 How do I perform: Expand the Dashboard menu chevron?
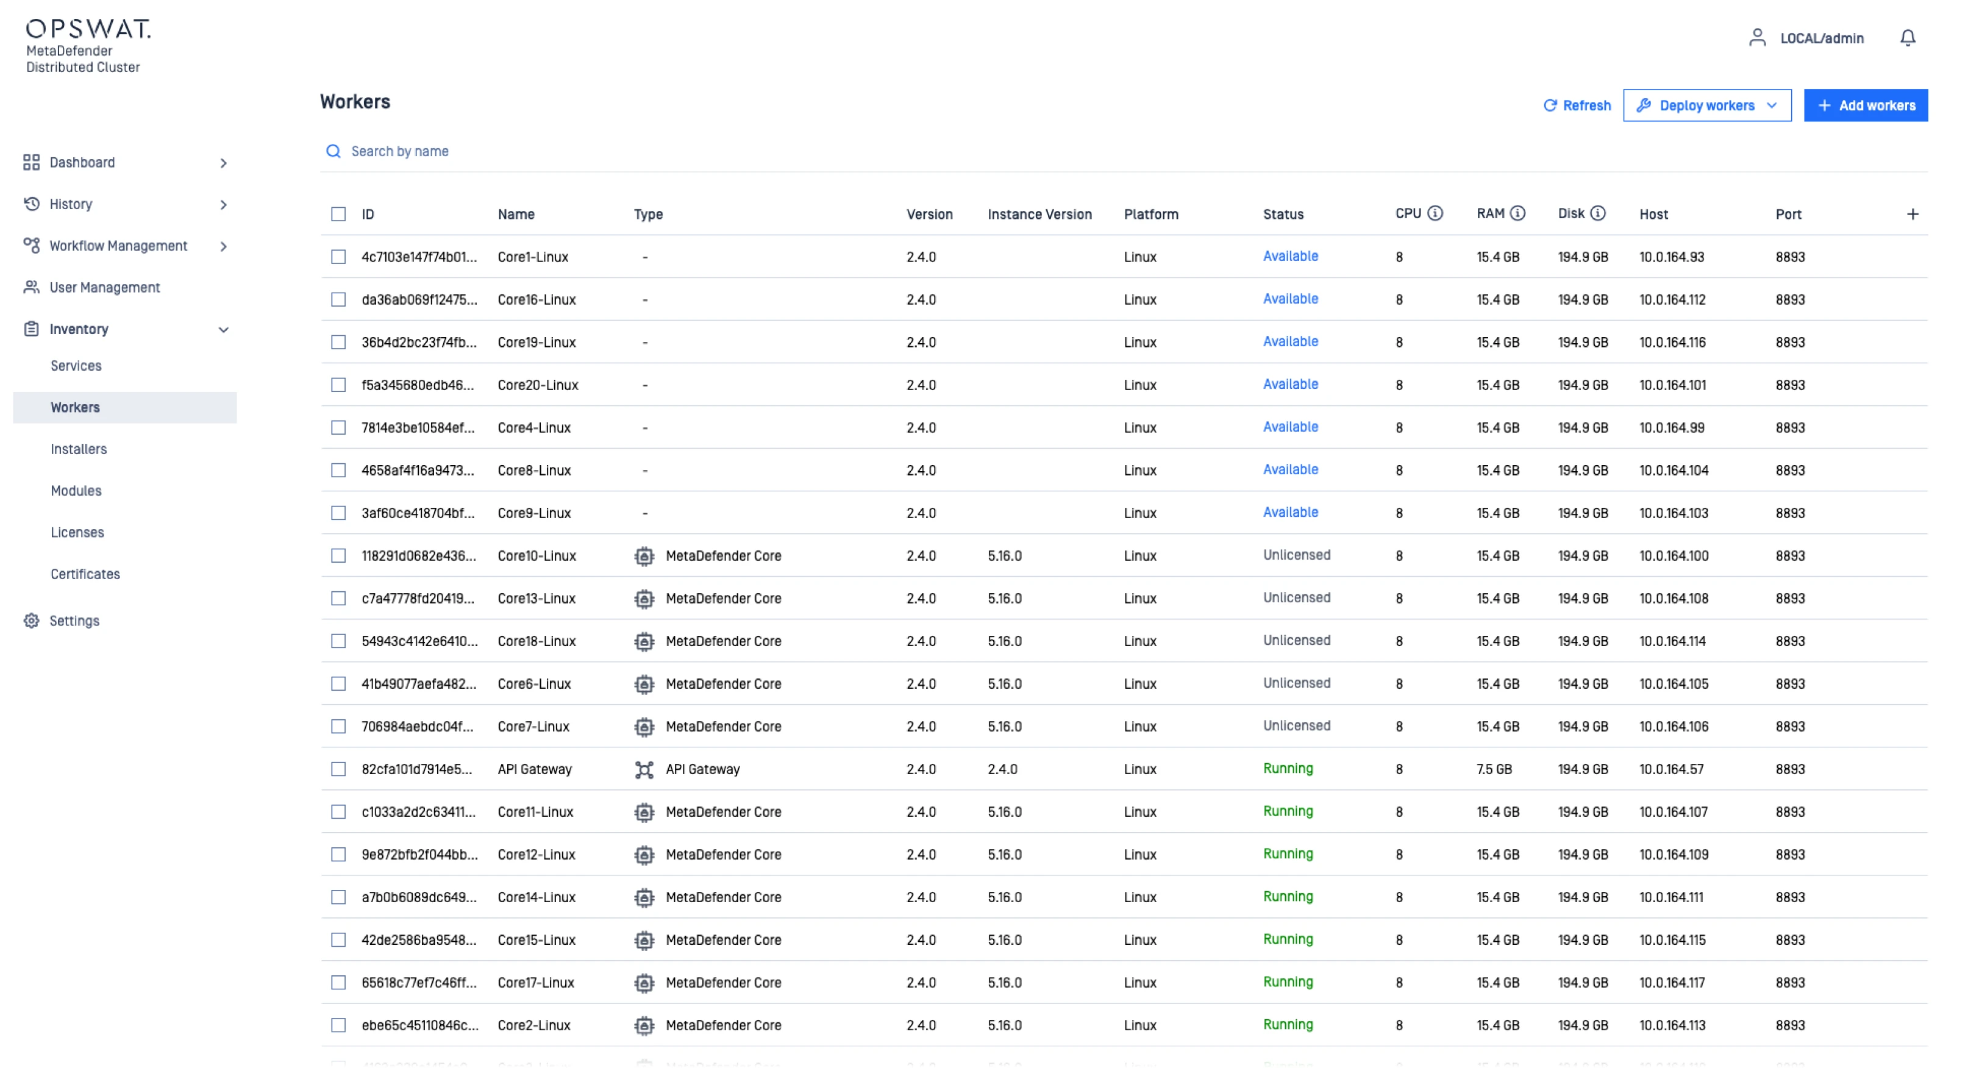[223, 163]
